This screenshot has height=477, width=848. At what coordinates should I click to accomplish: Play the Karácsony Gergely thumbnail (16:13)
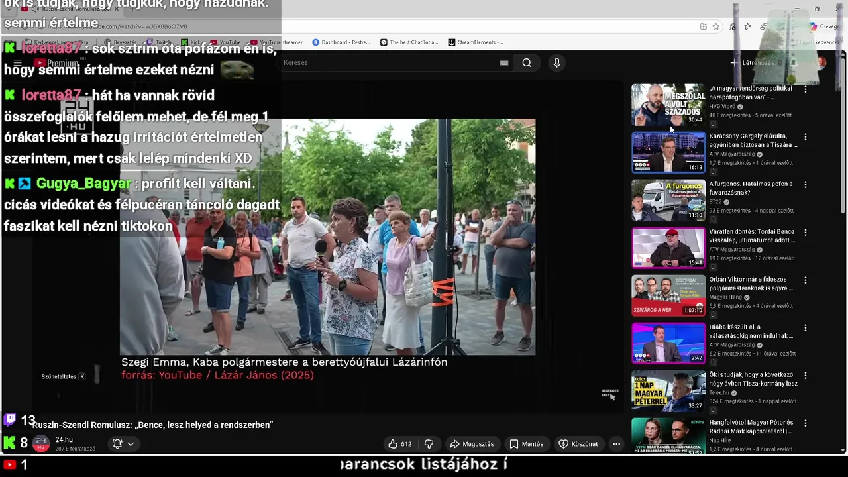point(668,152)
